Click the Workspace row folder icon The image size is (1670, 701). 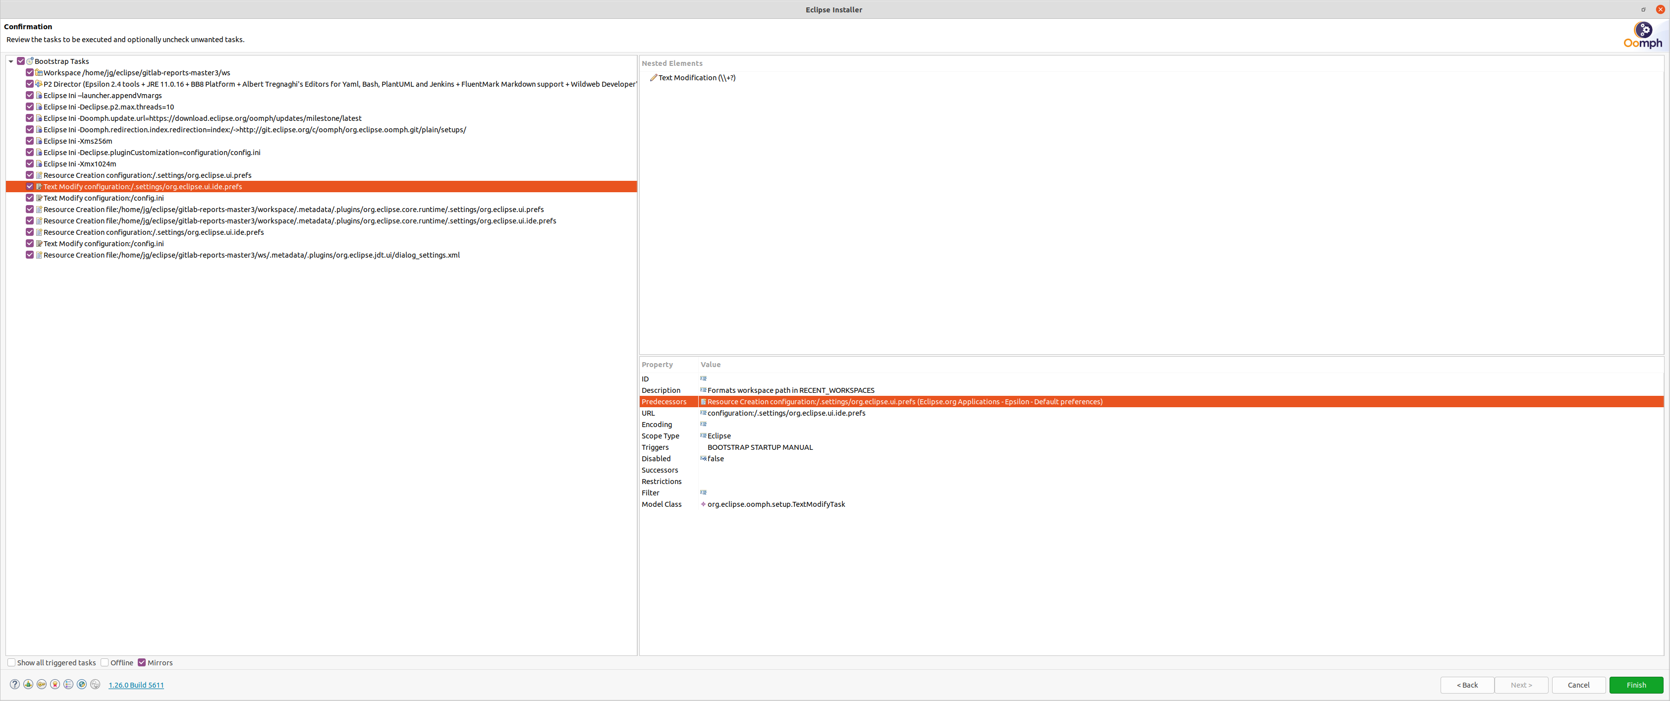pyautogui.click(x=39, y=72)
